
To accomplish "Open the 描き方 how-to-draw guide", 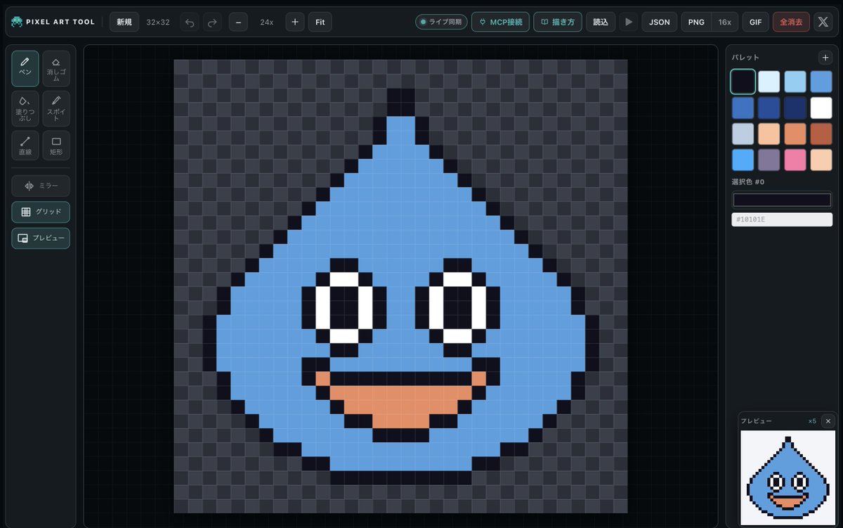I will click(x=558, y=22).
